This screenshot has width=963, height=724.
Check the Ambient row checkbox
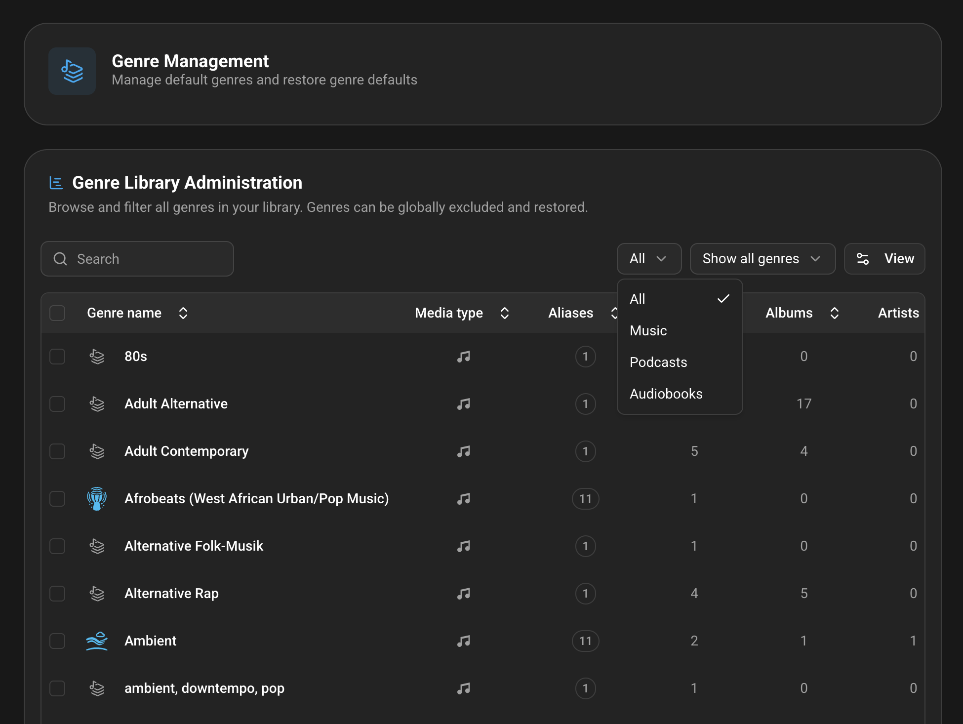click(57, 641)
